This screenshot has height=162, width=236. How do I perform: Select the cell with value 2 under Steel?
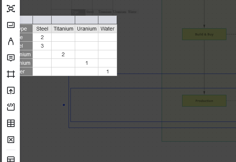pos(42,37)
